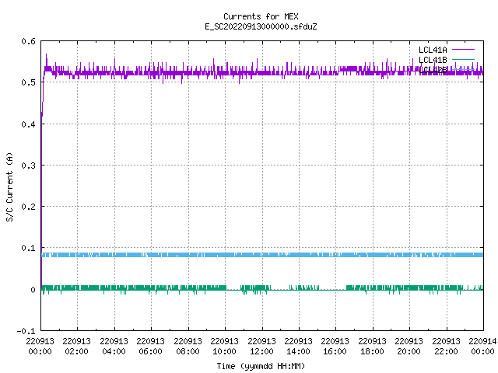Click the x-axis tick 220913 20:00
Viewport: 498px width, 373px height.
pyautogui.click(x=409, y=347)
